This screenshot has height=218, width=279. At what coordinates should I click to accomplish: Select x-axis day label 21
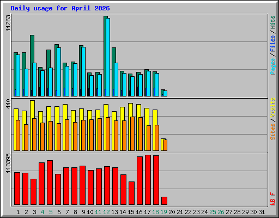tap(180, 212)
